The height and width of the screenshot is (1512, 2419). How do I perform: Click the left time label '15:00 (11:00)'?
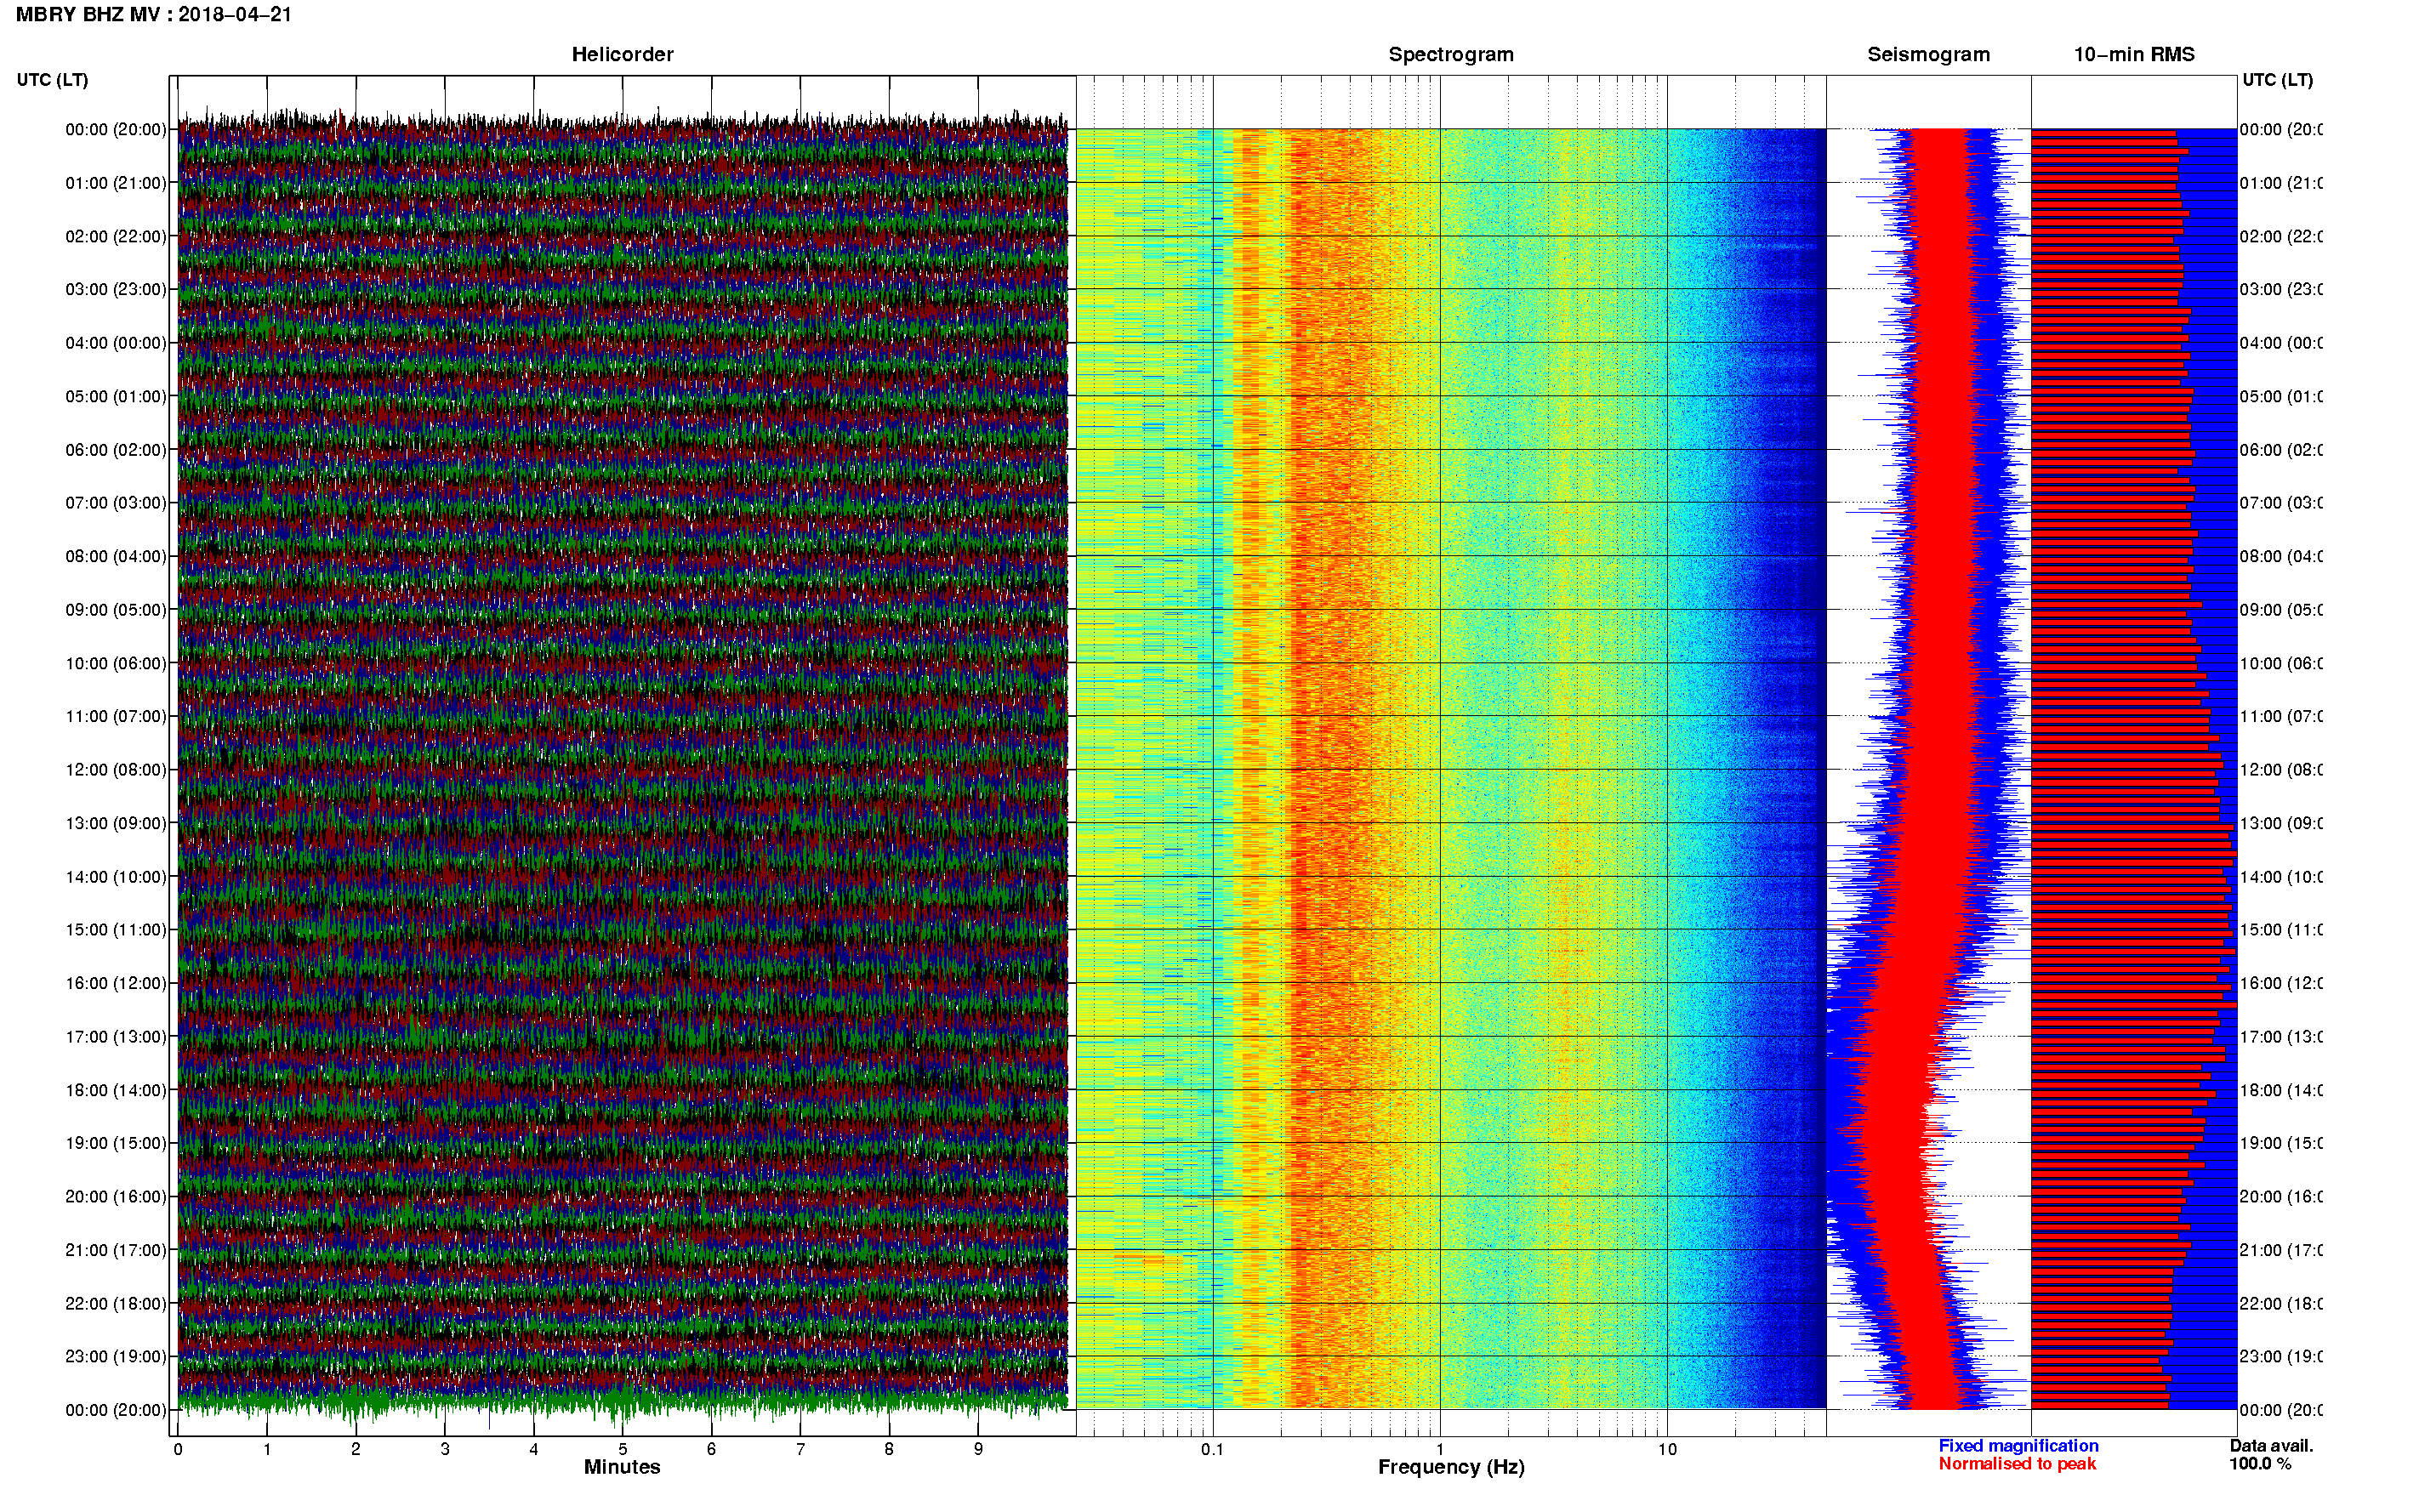point(116,929)
